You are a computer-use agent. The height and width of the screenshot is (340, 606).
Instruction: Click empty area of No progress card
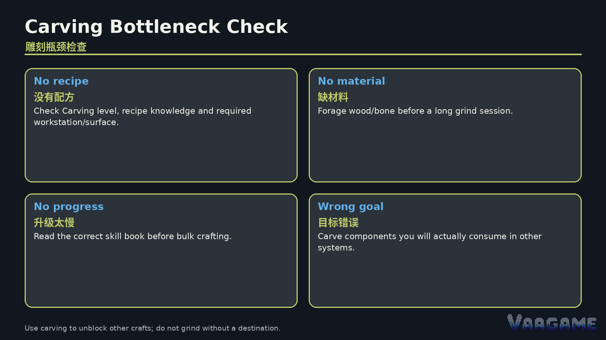(161, 276)
